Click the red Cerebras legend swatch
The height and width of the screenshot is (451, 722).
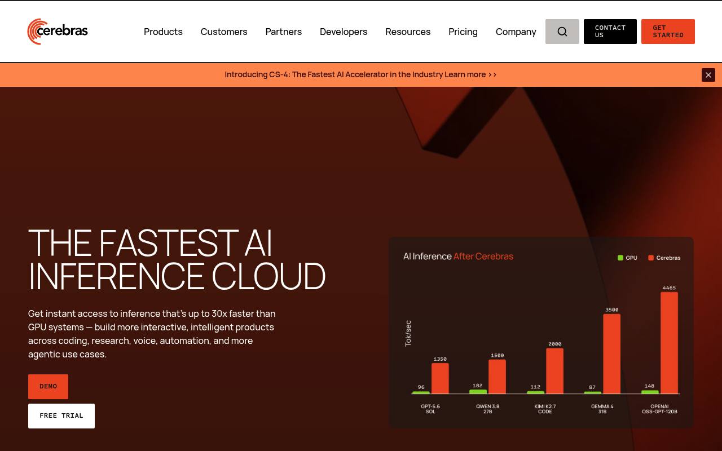pyautogui.click(x=651, y=258)
